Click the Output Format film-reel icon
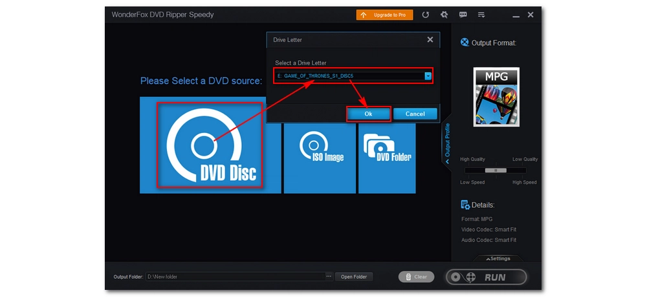This screenshot has height=297, width=647. [x=465, y=43]
